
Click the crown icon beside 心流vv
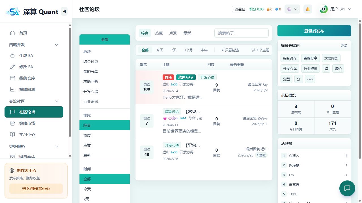[x=165, y=118]
